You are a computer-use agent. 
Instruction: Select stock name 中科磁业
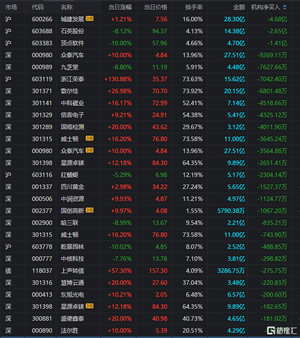click(x=72, y=103)
